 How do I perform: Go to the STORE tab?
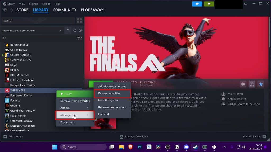[x=22, y=10]
